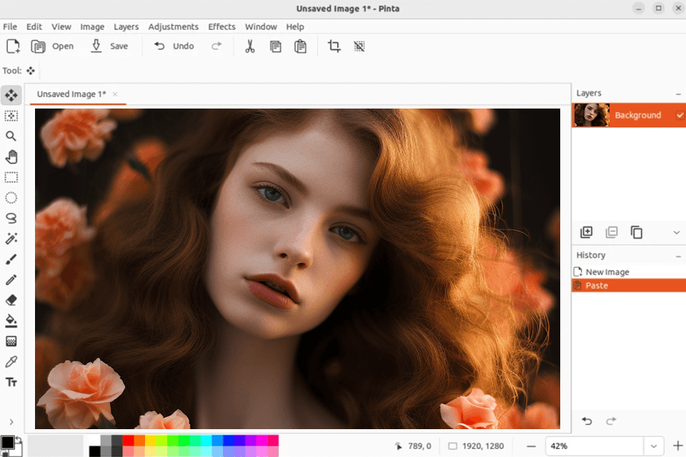
Task: Click the Tool selector move icon
Action: tap(31, 71)
